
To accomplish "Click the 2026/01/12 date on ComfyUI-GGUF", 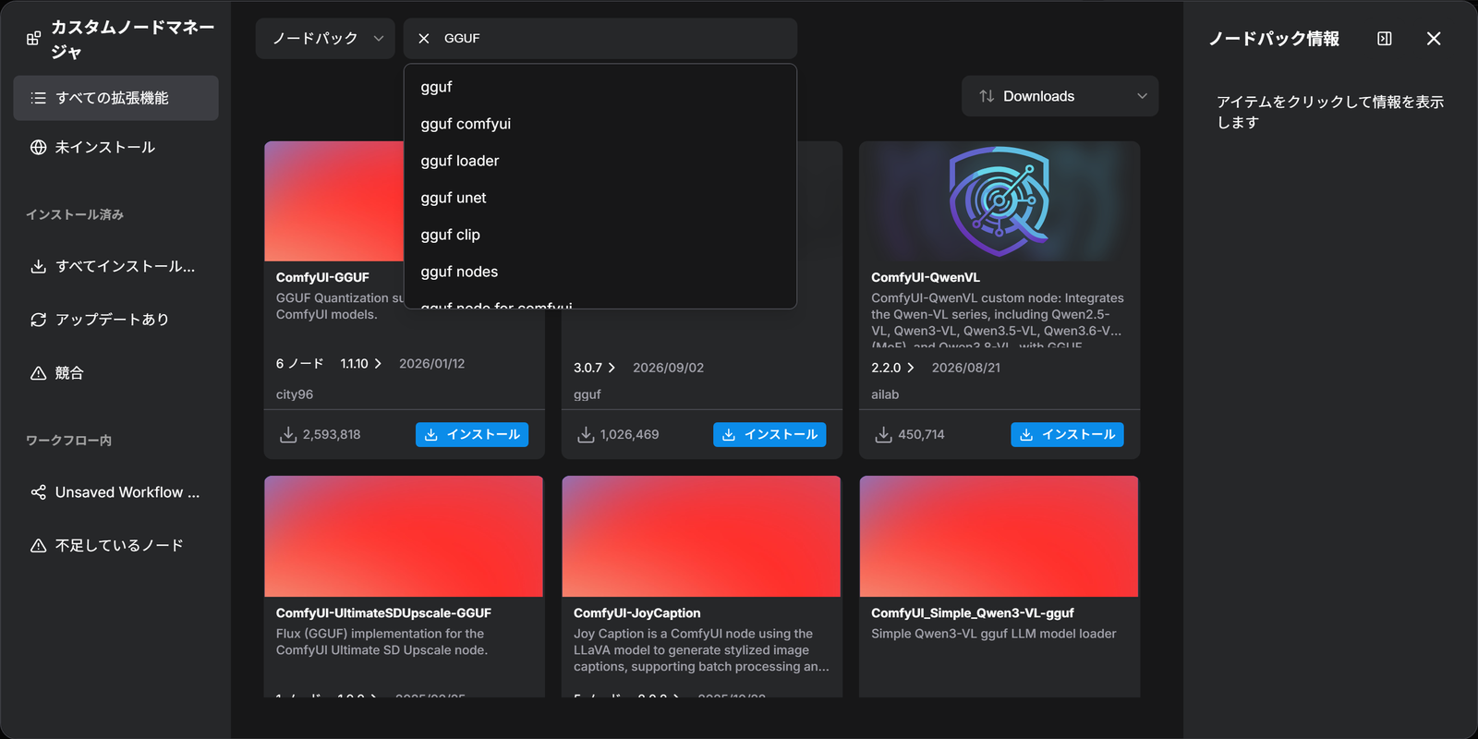I will click(x=432, y=364).
